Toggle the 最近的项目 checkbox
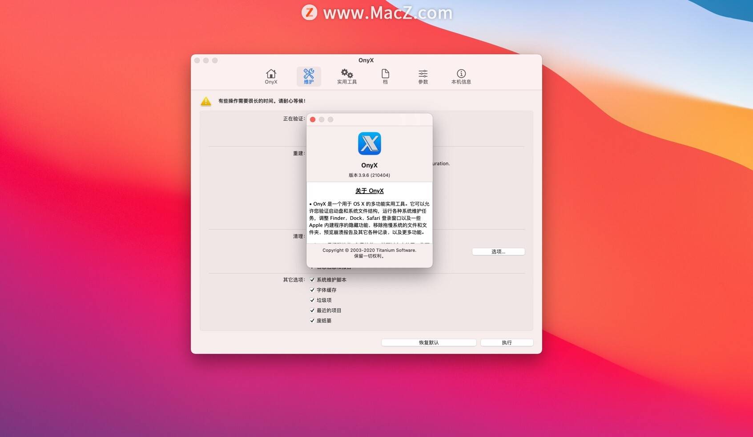Viewport: 753px width, 437px height. 312,310
